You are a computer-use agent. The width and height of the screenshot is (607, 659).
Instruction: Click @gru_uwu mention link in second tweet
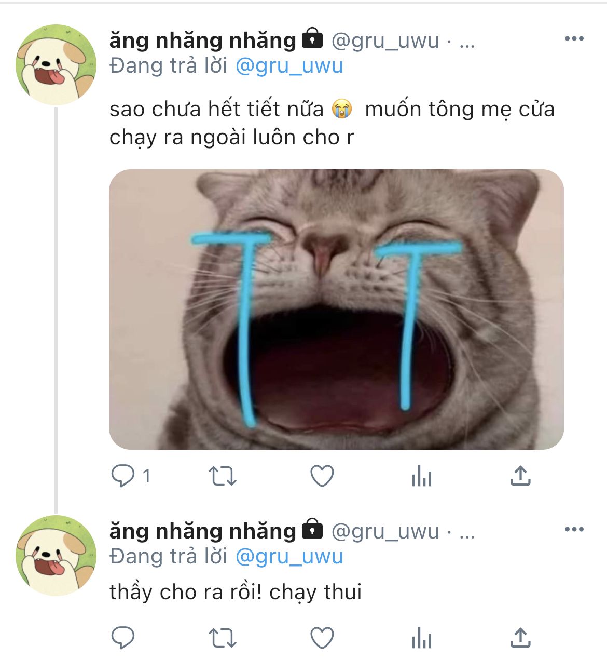[x=289, y=557]
